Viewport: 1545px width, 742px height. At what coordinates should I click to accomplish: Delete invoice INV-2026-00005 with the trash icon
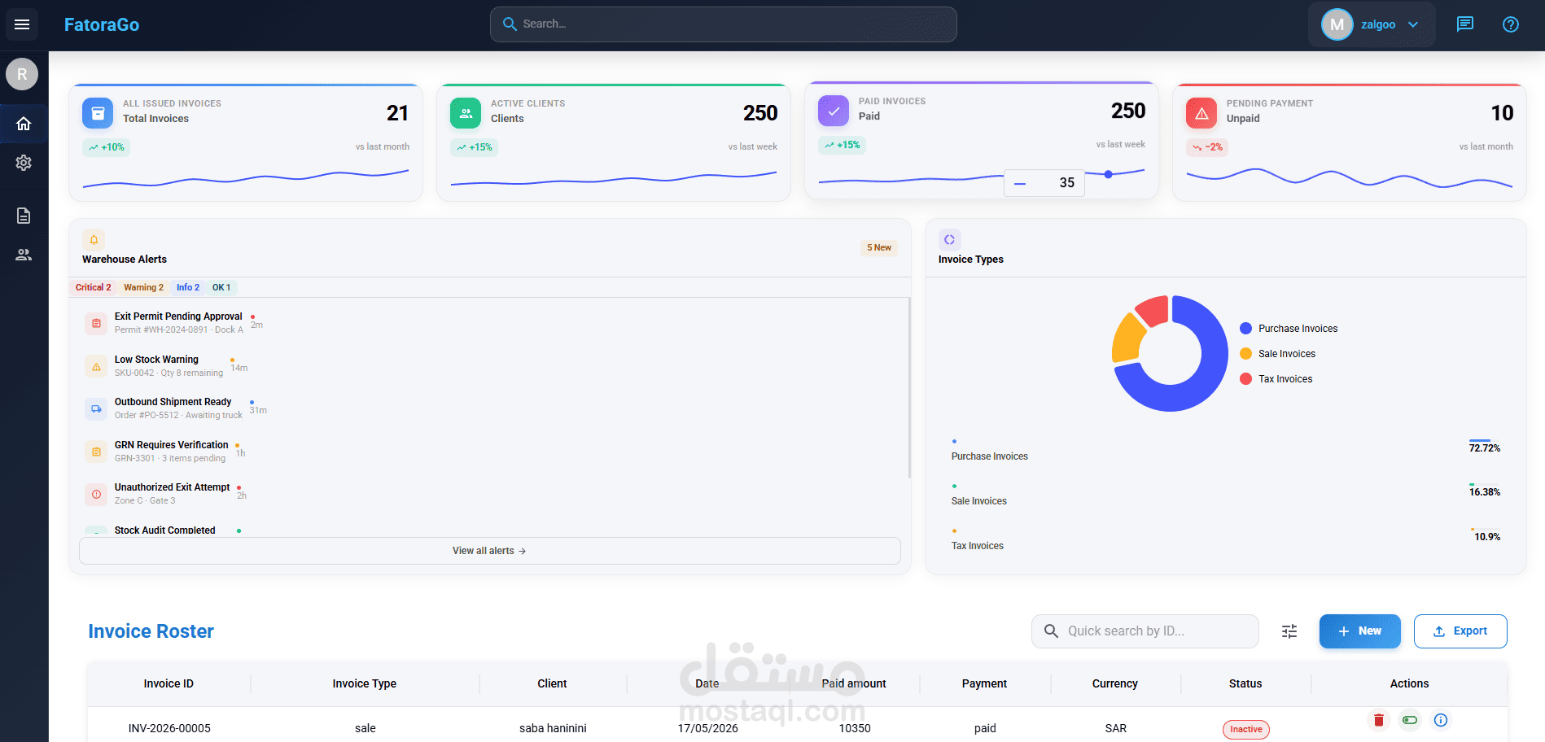(1378, 720)
